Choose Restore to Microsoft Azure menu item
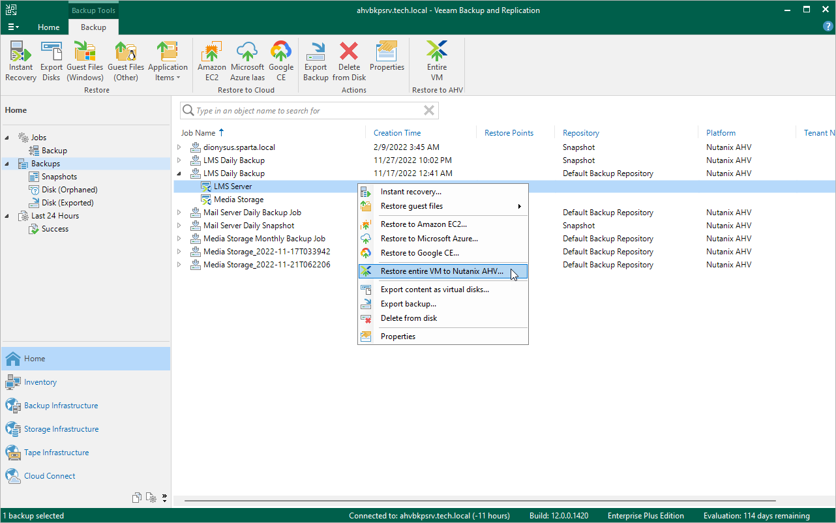Image resolution: width=836 pixels, height=523 pixels. 443,239
